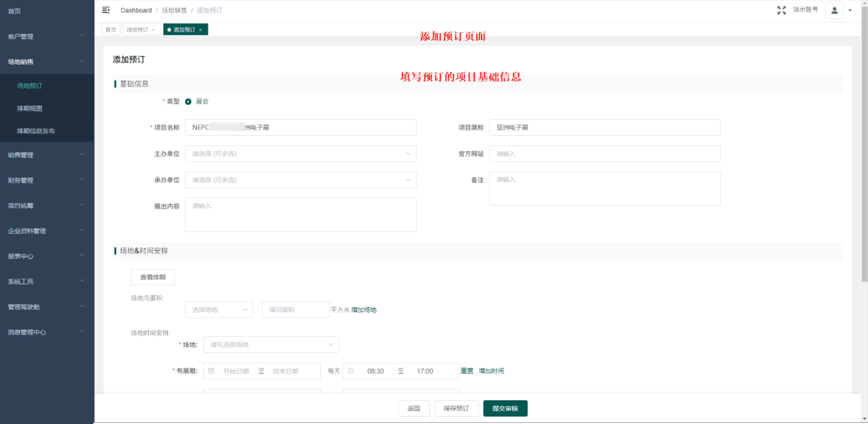868x424 pixels.
Task: Focus the 官方网站 input field
Action: (605, 154)
